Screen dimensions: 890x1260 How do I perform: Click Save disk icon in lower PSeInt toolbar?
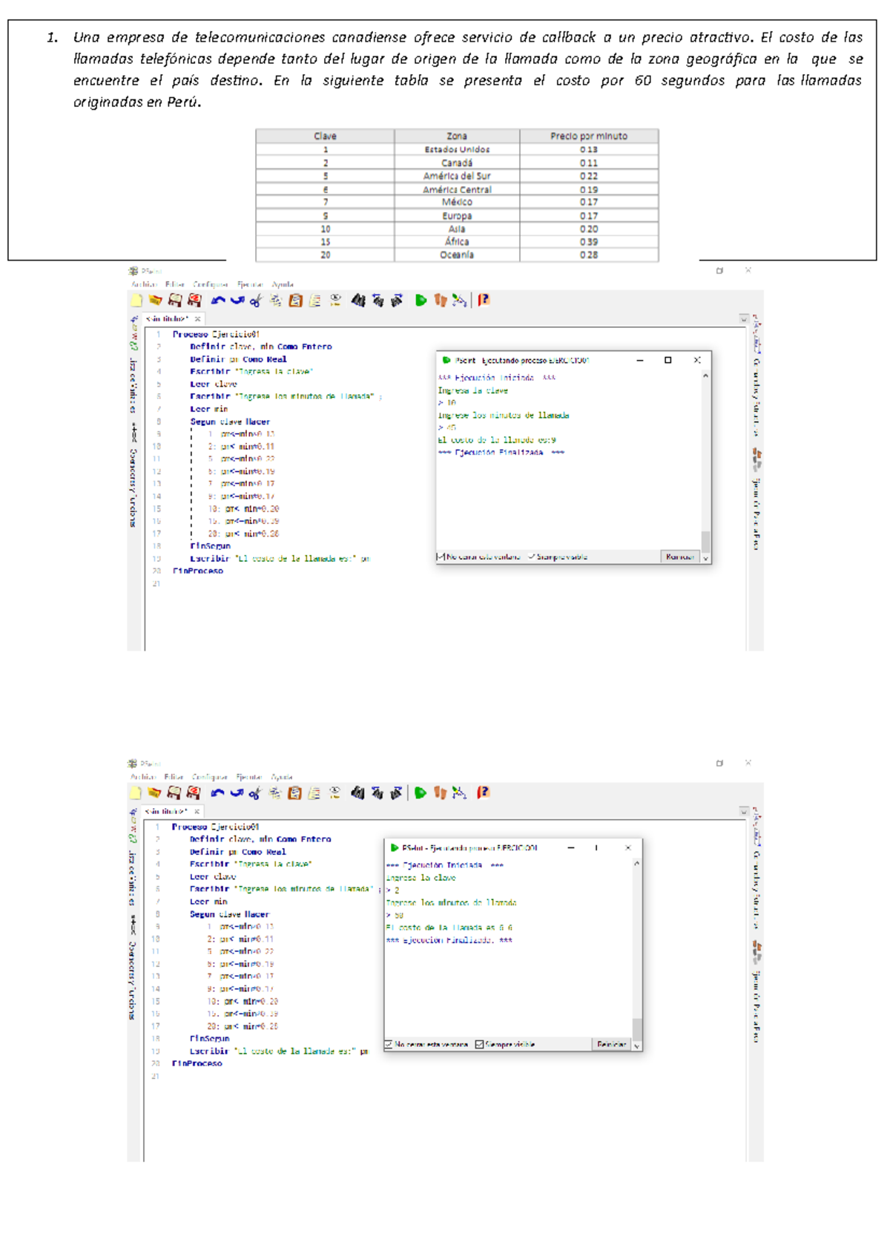174,793
